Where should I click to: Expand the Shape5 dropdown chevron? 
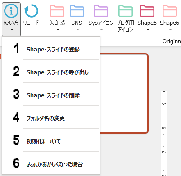click(x=148, y=30)
